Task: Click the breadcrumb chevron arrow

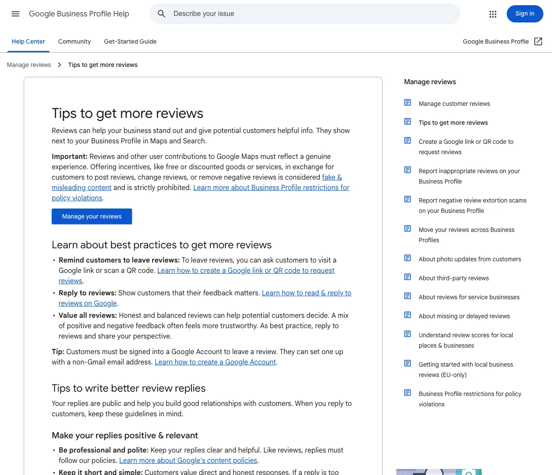Action: [60, 65]
